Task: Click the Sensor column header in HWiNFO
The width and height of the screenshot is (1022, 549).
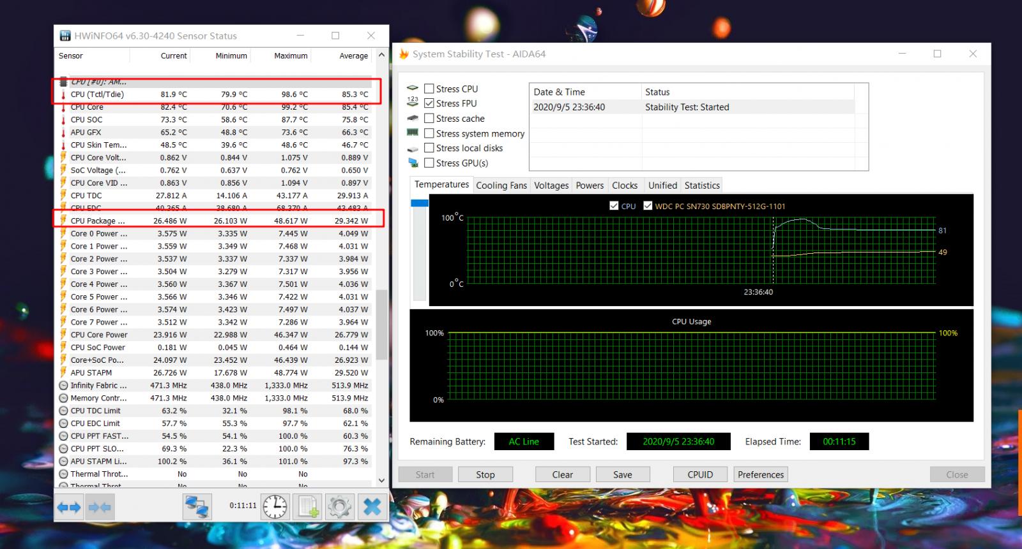Action: click(x=93, y=56)
